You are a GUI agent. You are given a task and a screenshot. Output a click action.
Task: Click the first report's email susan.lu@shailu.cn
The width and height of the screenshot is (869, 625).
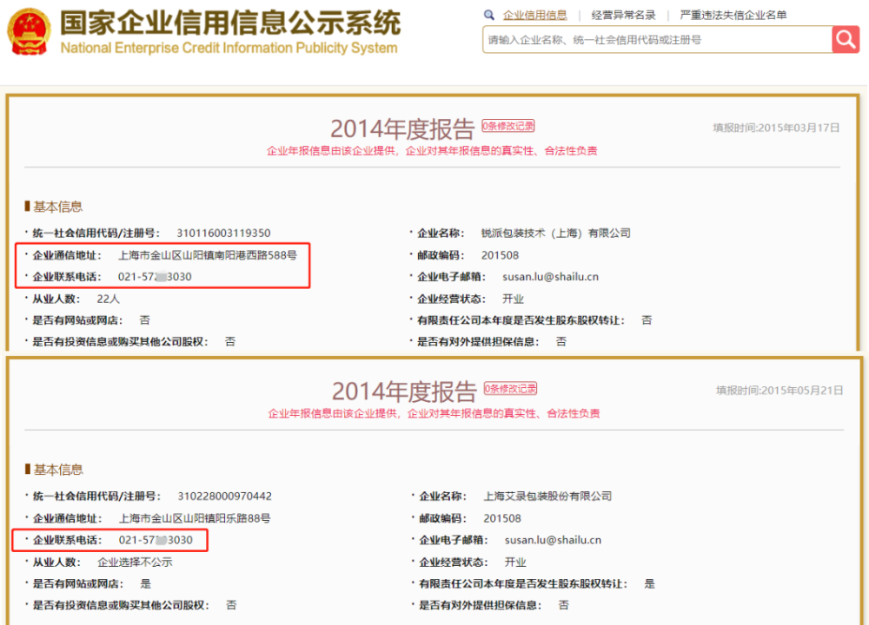(x=550, y=277)
